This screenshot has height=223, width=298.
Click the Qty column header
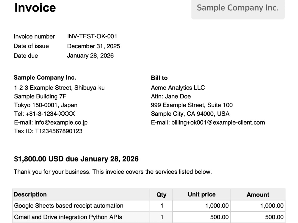click(161, 194)
